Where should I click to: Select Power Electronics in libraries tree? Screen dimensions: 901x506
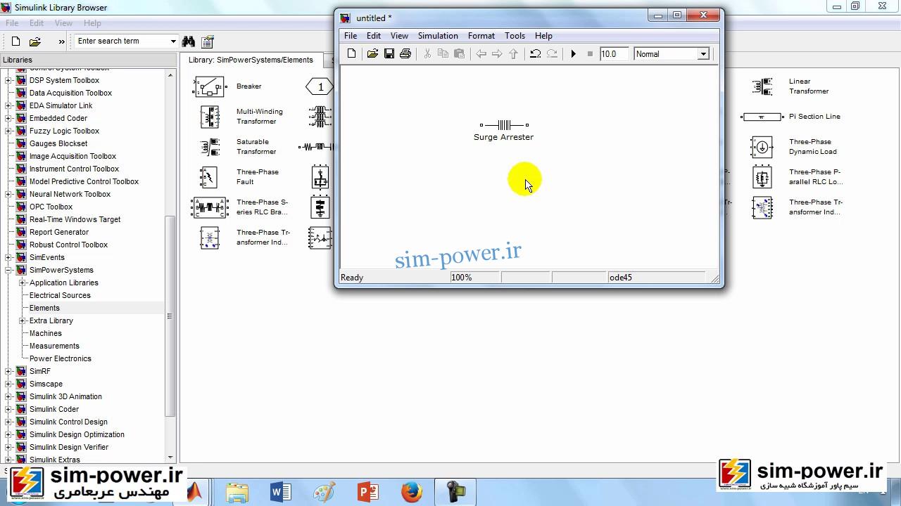[61, 358]
